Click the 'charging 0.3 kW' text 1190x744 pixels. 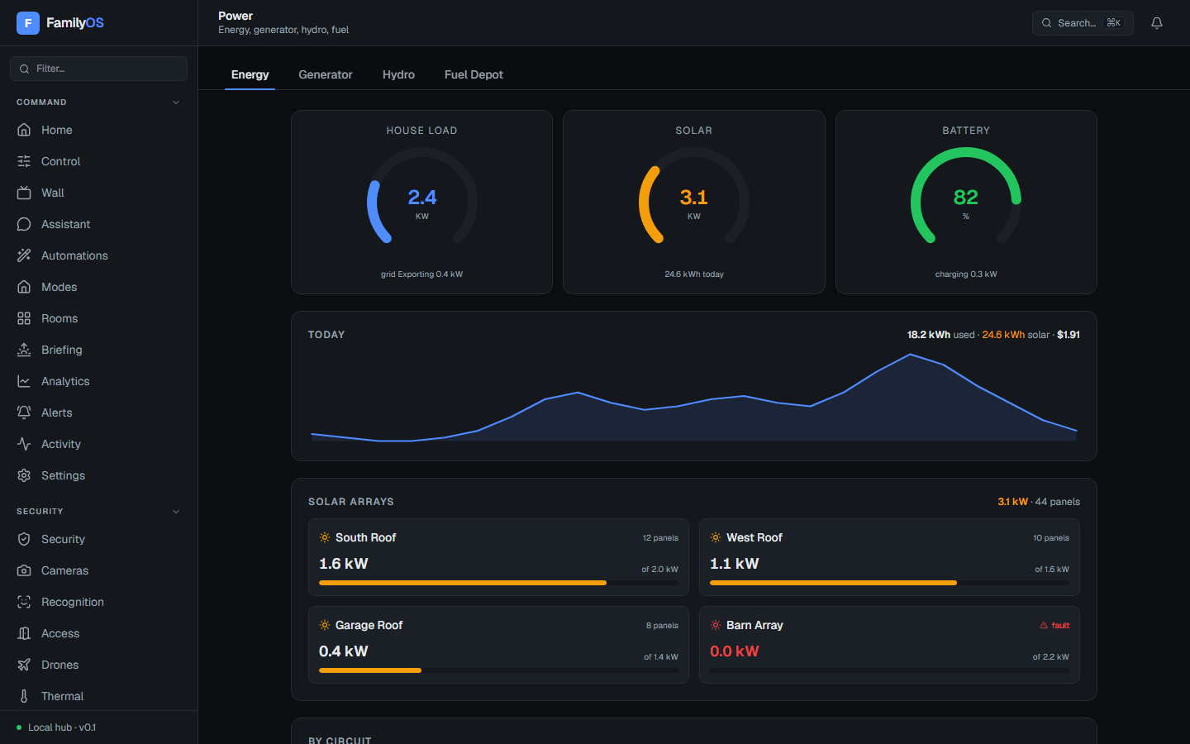coord(966,274)
